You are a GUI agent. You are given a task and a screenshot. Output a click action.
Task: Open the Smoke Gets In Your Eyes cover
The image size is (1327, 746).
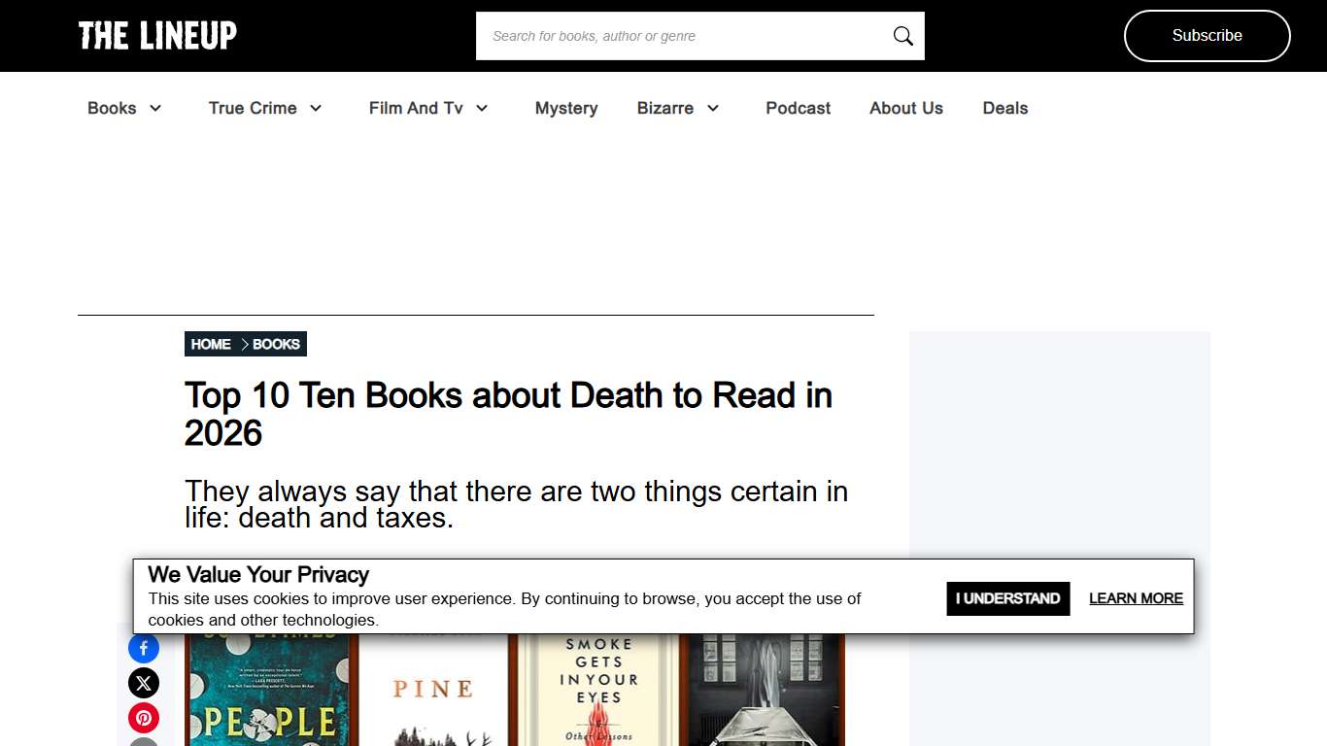[596, 690]
